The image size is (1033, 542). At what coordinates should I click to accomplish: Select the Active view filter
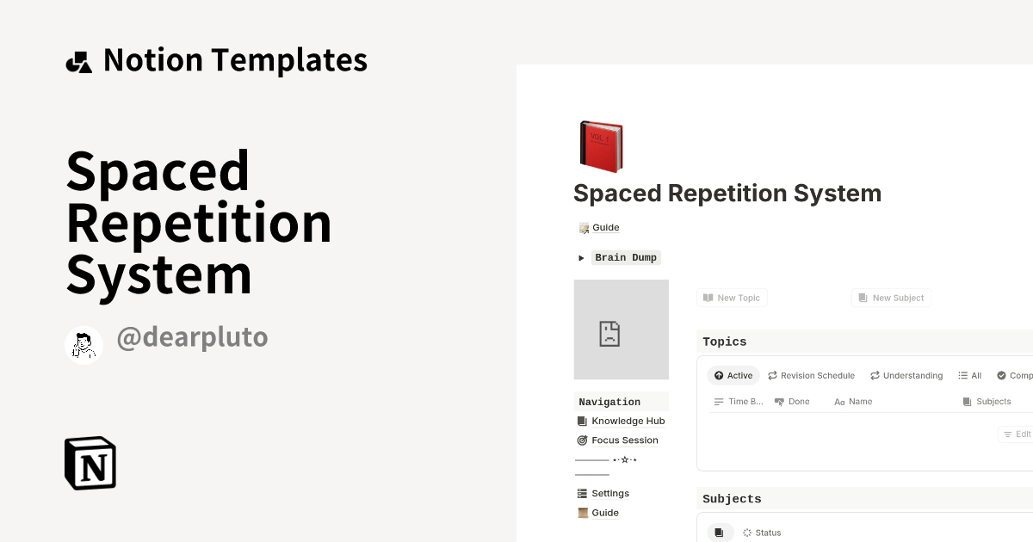(733, 375)
